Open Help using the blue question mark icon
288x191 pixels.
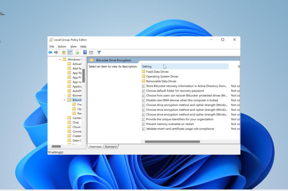tap(85, 52)
